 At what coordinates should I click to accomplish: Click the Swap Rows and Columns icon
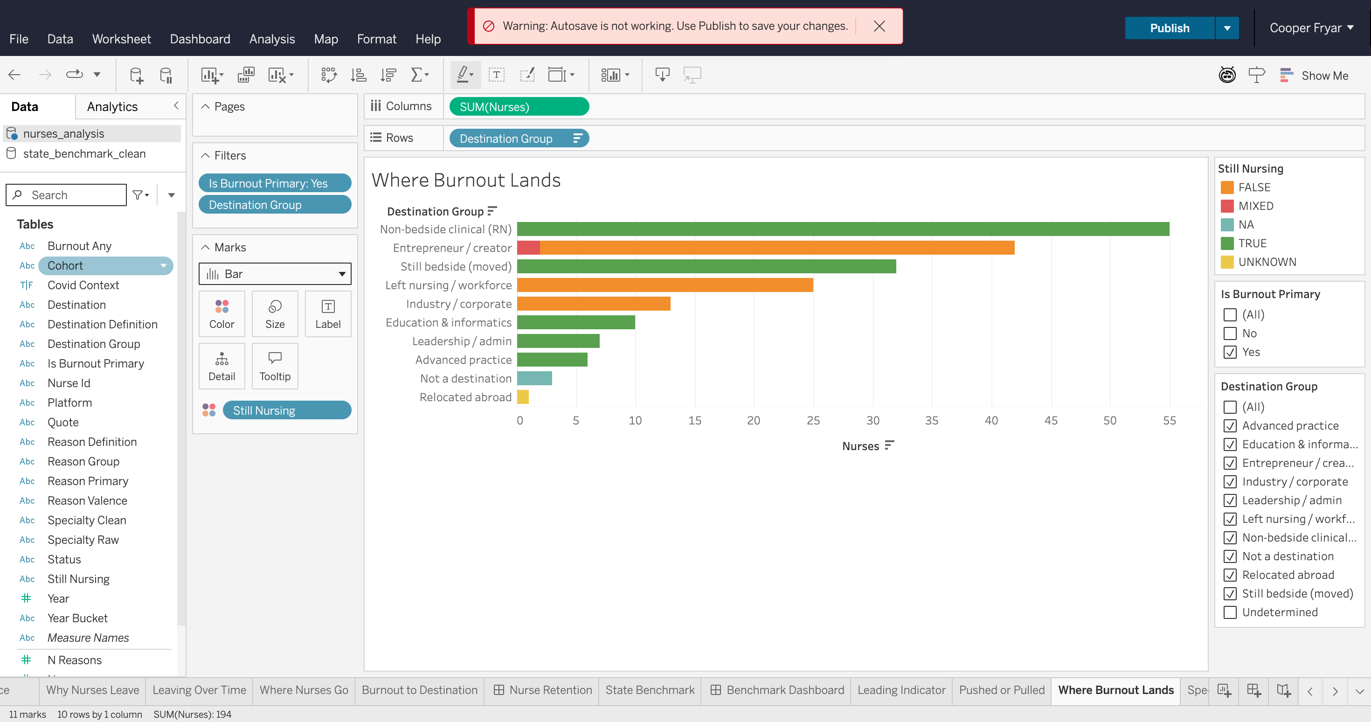[328, 75]
